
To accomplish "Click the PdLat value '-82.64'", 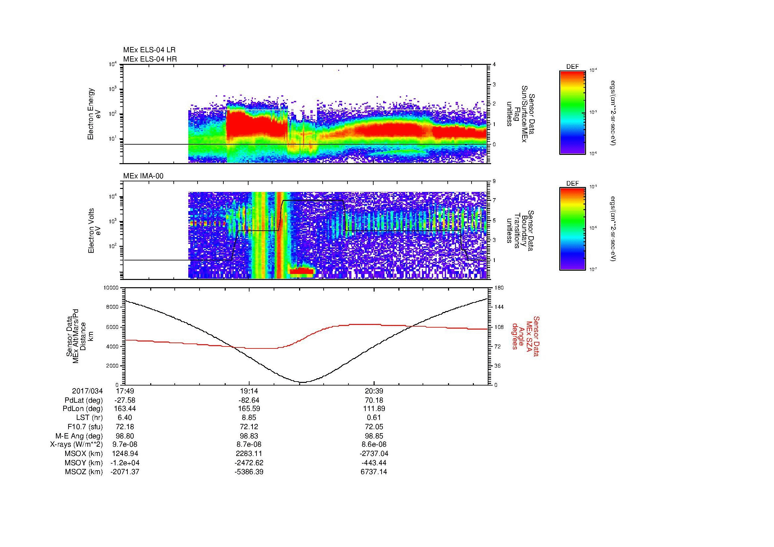I will tap(249, 400).
